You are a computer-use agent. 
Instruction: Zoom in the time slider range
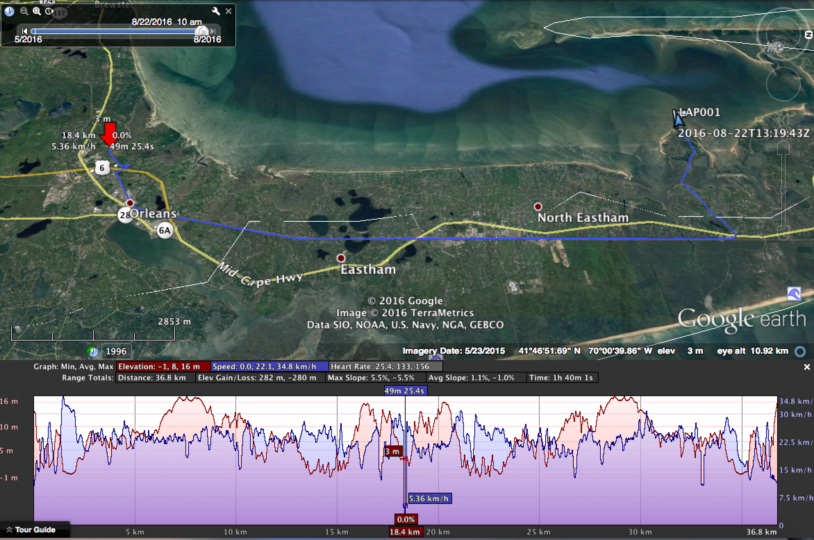point(36,11)
